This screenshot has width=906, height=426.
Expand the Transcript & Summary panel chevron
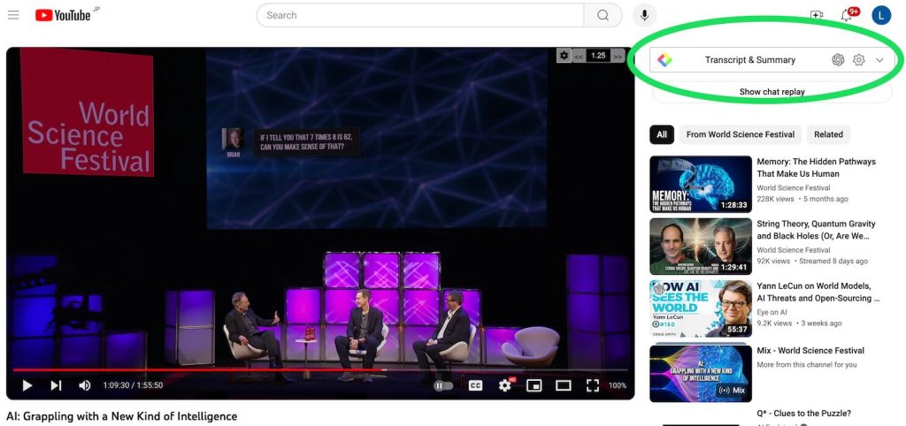pos(879,60)
